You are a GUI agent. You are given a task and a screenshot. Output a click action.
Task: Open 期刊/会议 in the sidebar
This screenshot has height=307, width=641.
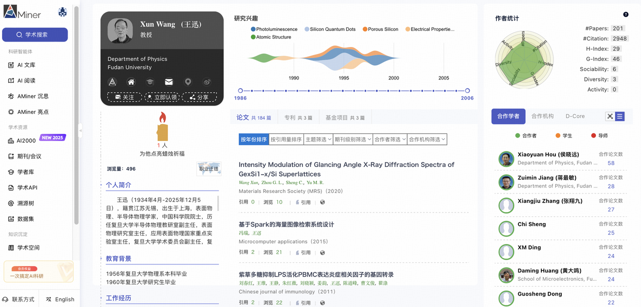click(26, 156)
